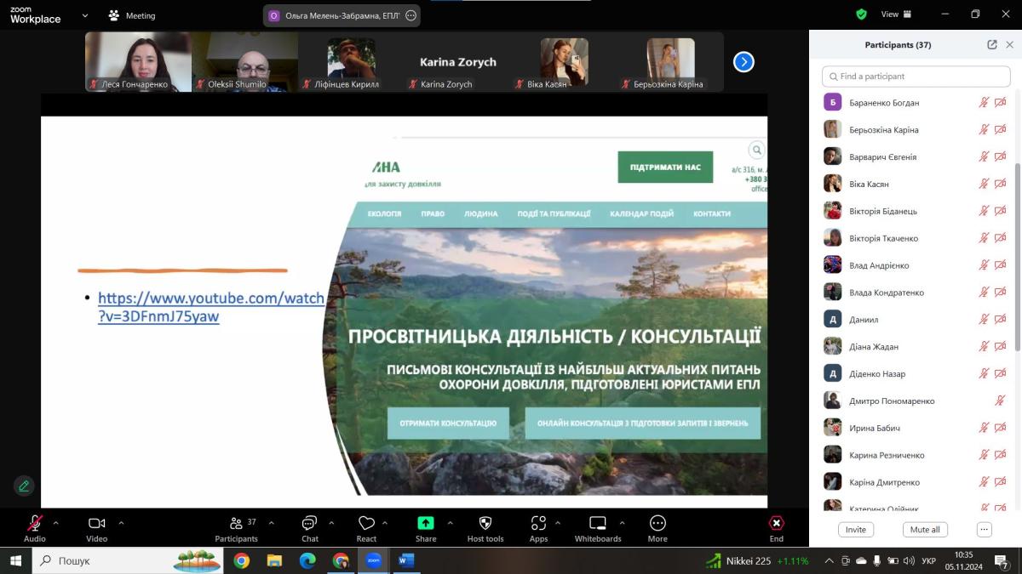
Task: Unmute audio in Zoom toolbar
Action: click(x=35, y=523)
